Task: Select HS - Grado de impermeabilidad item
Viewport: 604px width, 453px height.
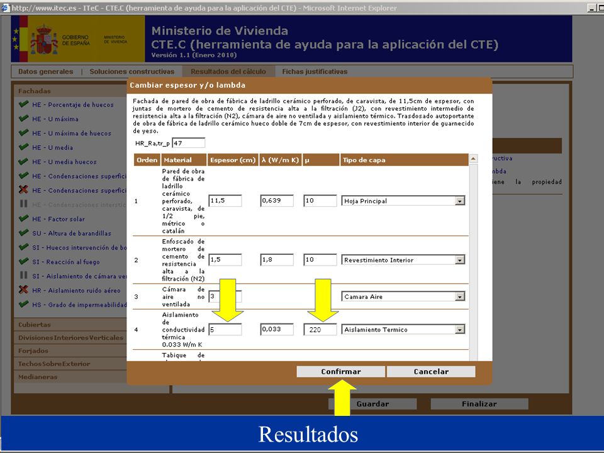Action: point(79,305)
